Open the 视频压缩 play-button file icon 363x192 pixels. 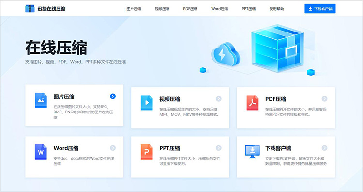coord(147,102)
